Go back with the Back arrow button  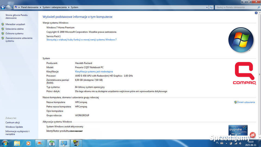coord(3,7)
